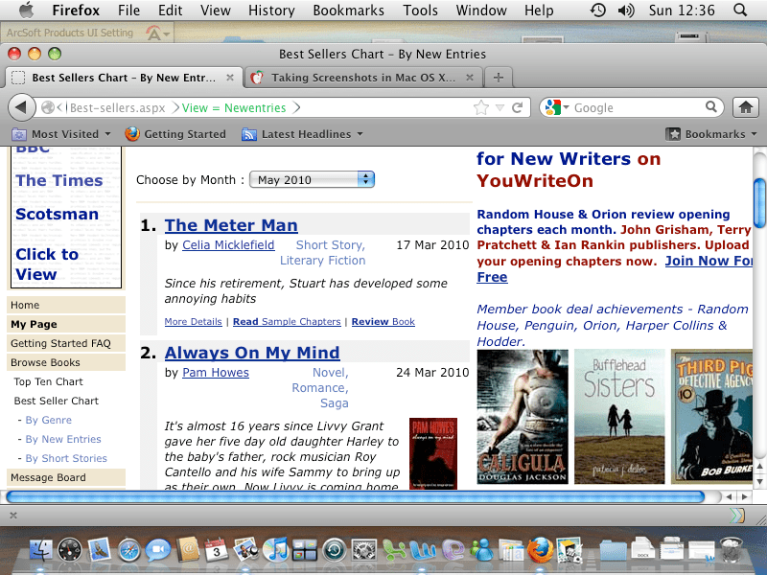The image size is (767, 575).
Task: Click the Google search input field
Action: click(638, 107)
